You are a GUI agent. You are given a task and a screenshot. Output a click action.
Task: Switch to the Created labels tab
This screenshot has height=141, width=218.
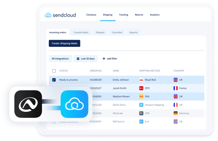[81, 32]
